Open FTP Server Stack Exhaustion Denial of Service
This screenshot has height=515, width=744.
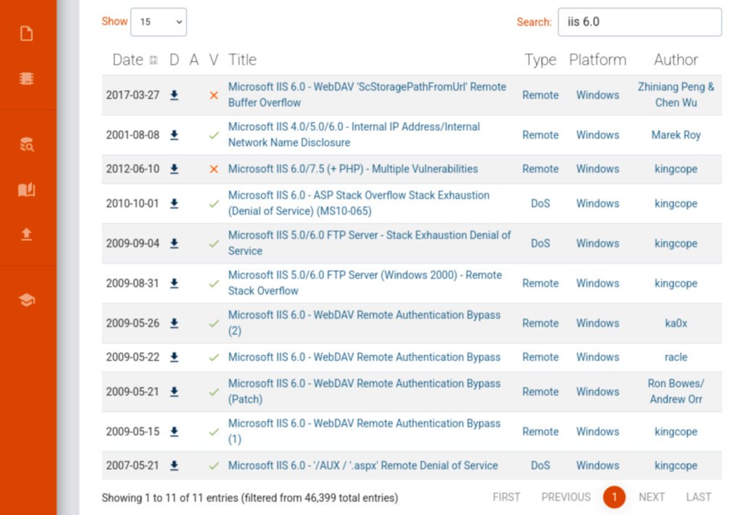[370, 243]
